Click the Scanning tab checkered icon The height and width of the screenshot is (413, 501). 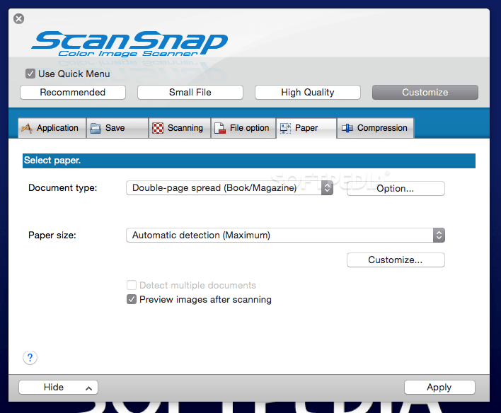pos(158,128)
